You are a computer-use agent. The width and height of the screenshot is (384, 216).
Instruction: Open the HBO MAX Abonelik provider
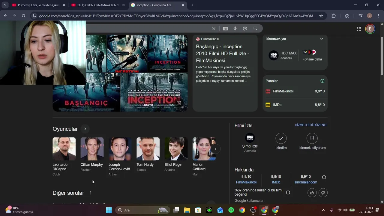(282, 55)
